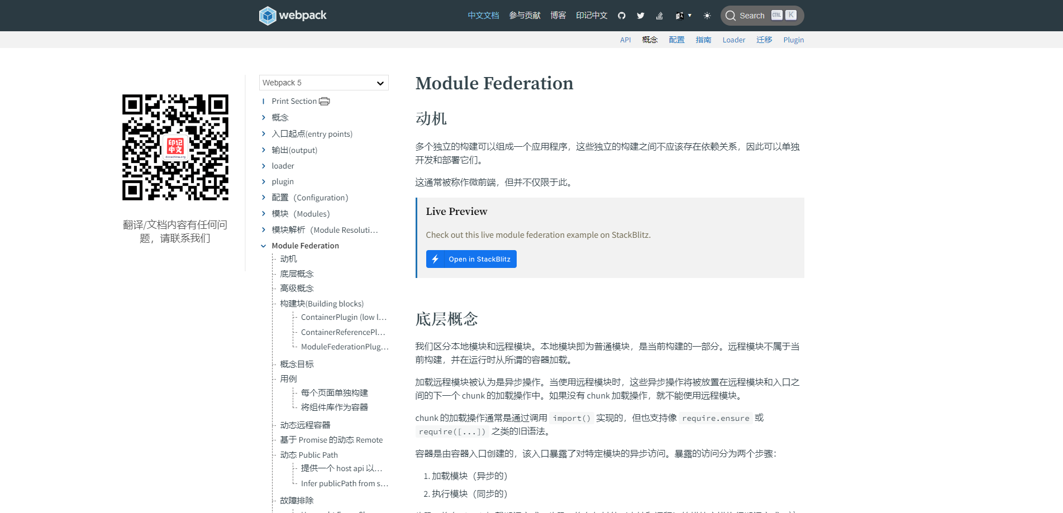Screen dimensions: 1063x513
Task: Open 印记中文 in top navigation
Action: pos(592,16)
